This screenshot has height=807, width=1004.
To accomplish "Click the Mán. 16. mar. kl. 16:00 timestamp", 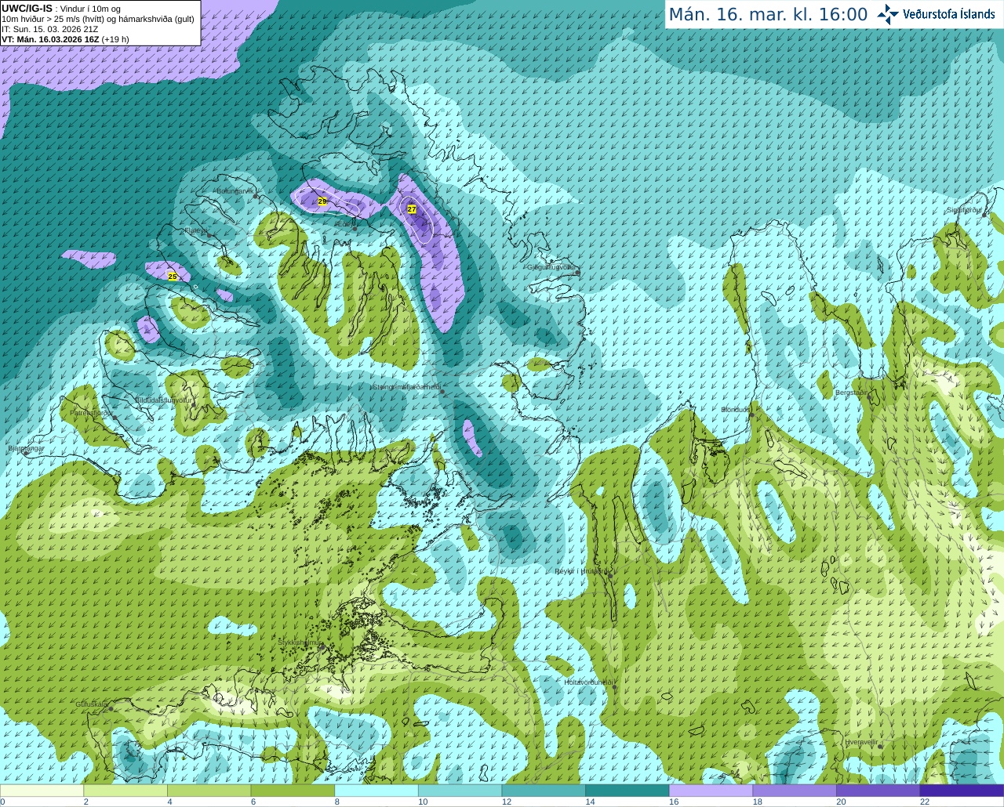I will coord(768,15).
